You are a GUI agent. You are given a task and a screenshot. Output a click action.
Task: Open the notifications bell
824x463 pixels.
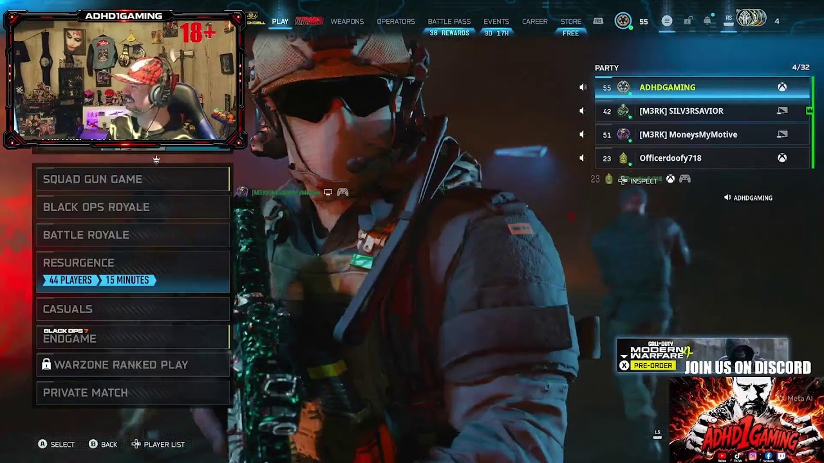tap(707, 21)
